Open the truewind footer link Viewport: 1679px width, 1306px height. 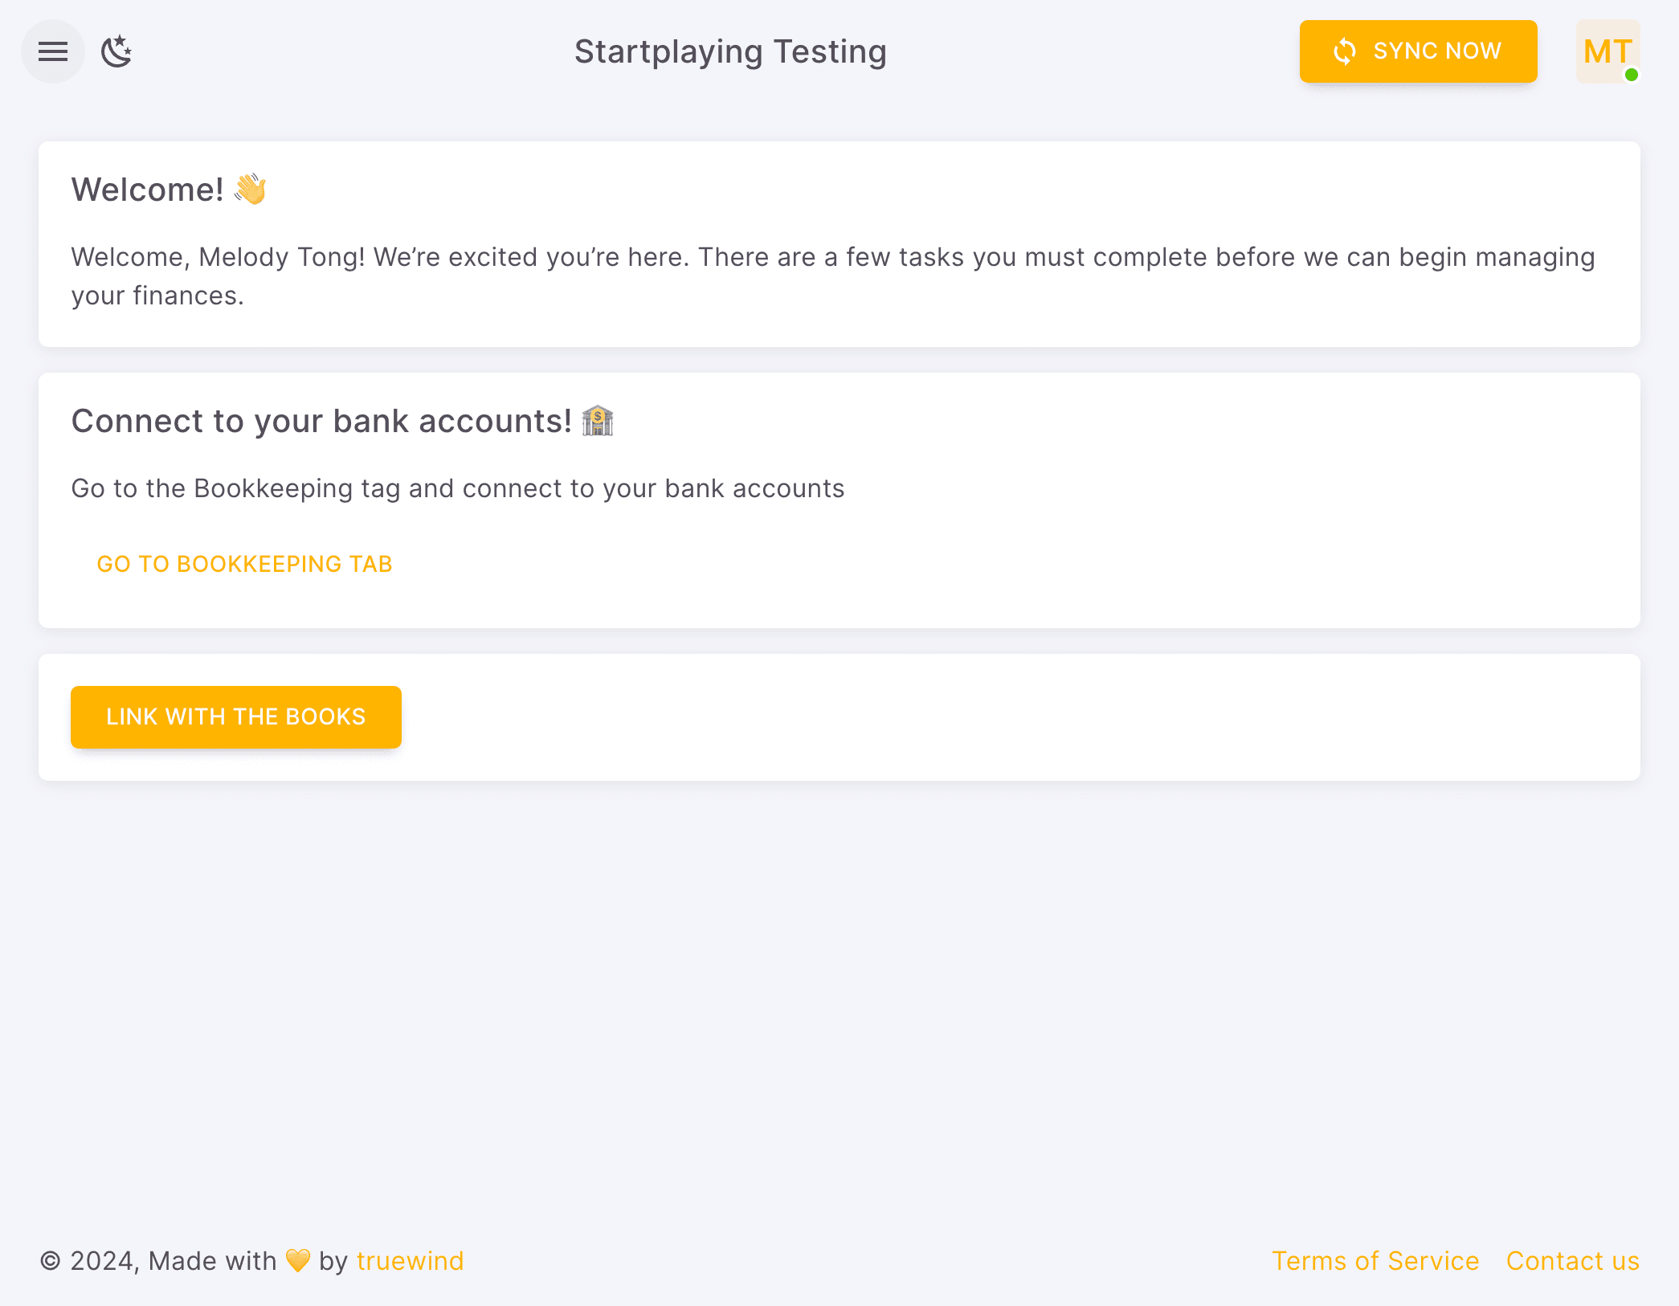click(410, 1261)
